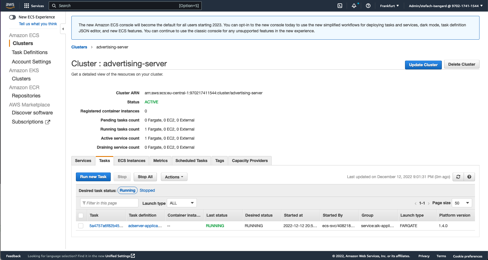Click the FARGATE launch type cell
Viewport: 488px width, 260px height.
coord(408,226)
